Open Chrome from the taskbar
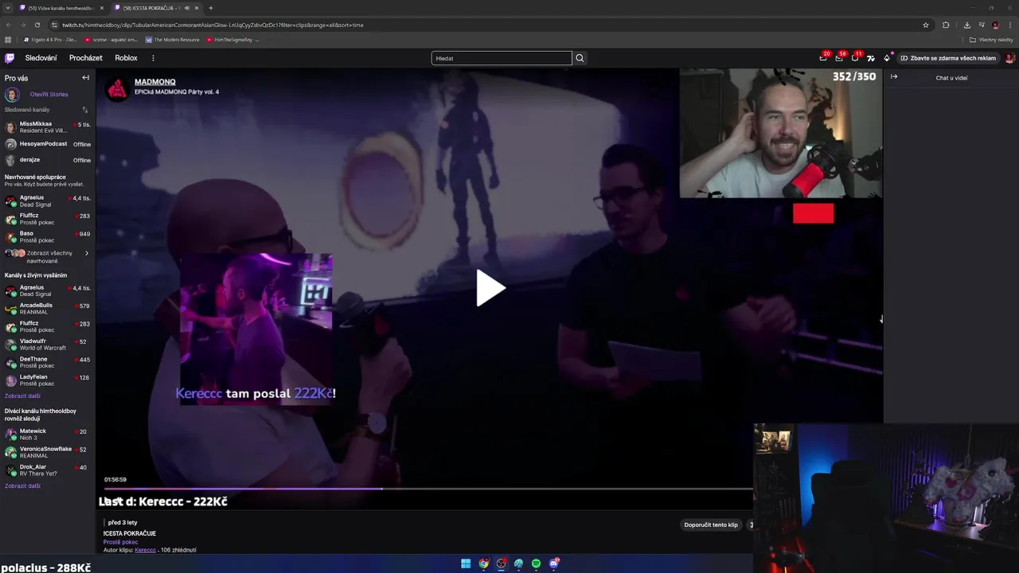 pos(483,563)
